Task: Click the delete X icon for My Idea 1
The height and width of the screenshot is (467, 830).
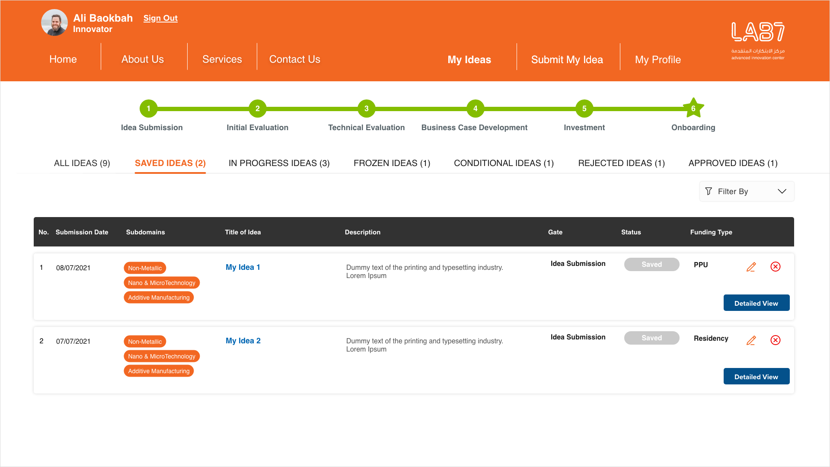Action: (776, 266)
